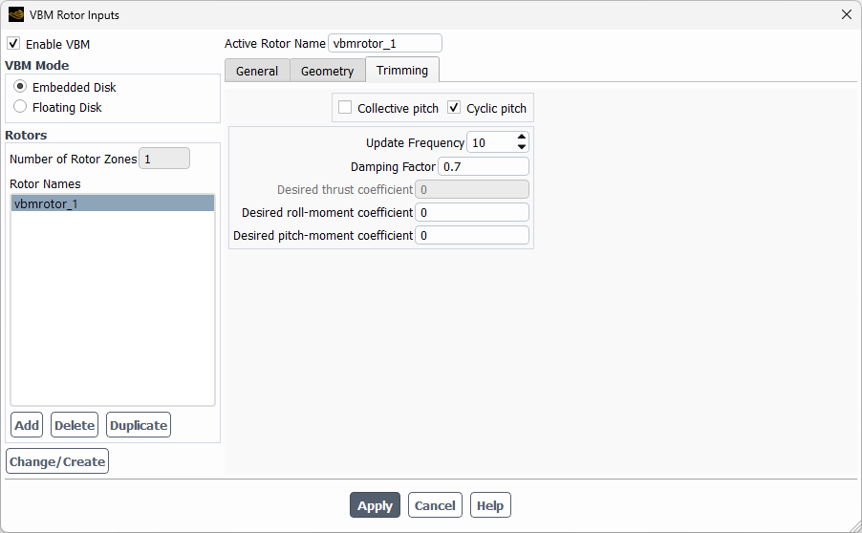Click the Damping Factor input field
The width and height of the screenshot is (862, 533).
click(484, 166)
